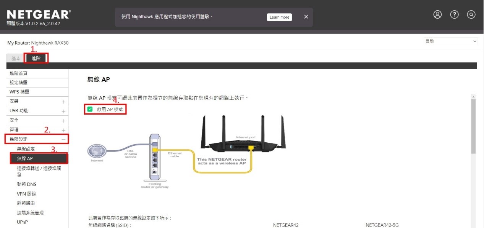The image size is (484, 228).
Task: Dismiss the Nighthawk app banner
Action: (x=306, y=17)
